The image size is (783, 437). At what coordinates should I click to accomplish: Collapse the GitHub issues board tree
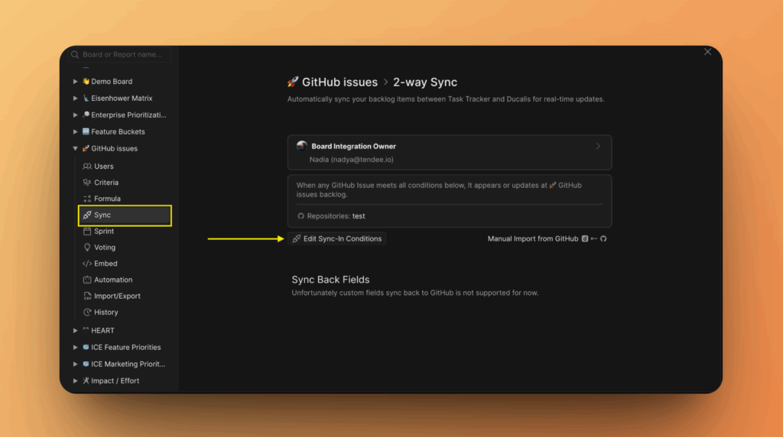pos(75,149)
